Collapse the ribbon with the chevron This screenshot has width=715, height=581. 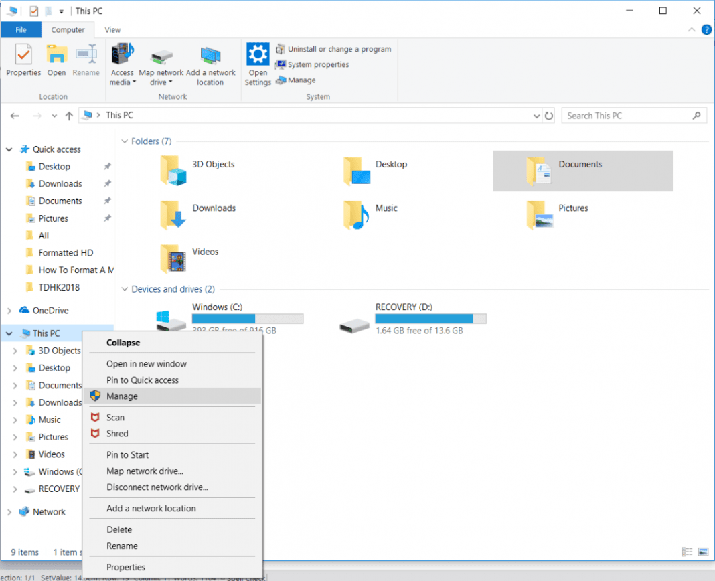click(x=691, y=29)
